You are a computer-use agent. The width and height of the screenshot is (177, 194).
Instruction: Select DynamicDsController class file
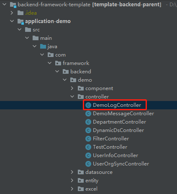coord(118,130)
